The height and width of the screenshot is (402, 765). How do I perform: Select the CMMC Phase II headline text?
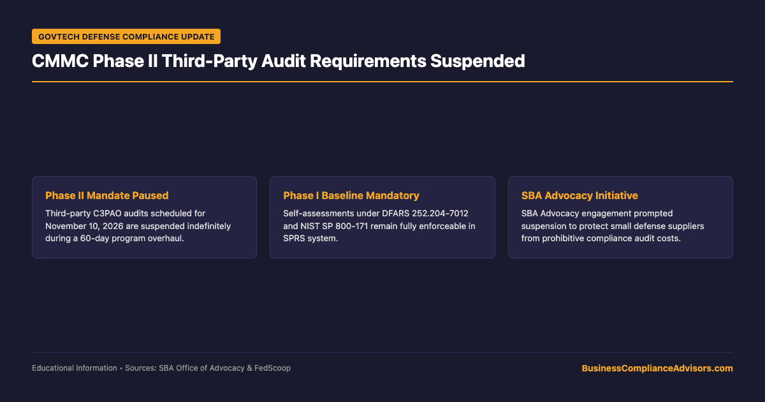[x=278, y=61]
